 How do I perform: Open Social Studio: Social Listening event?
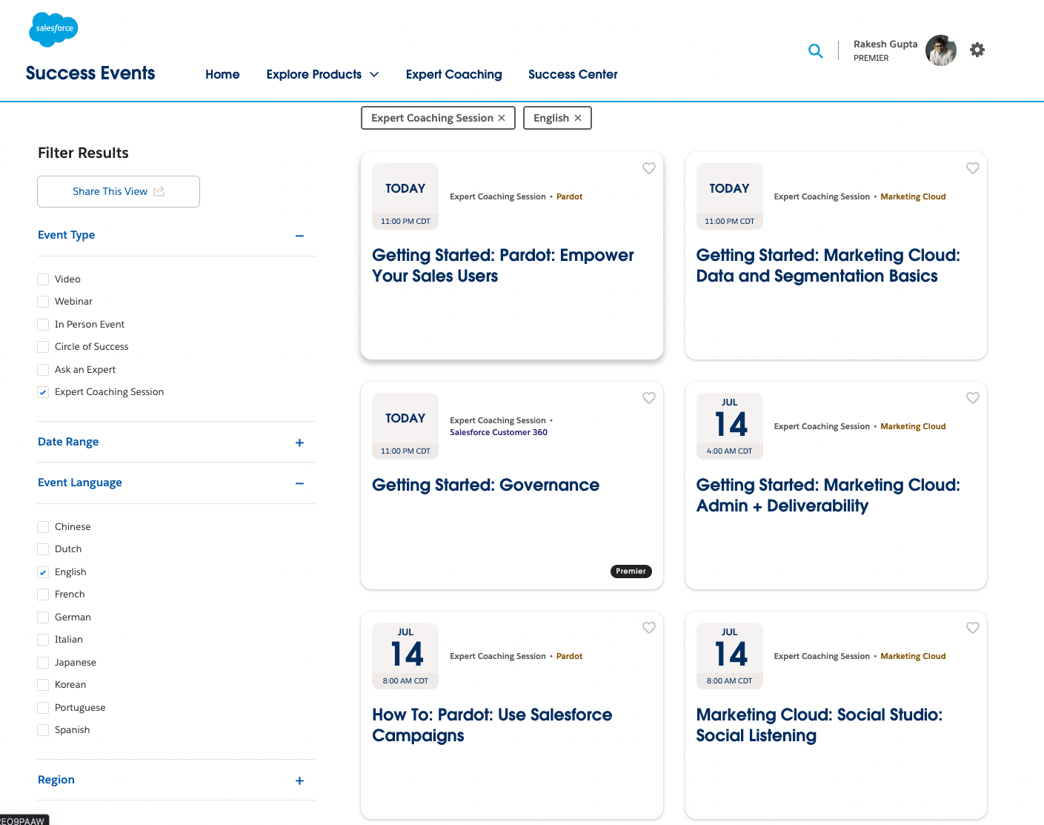[x=819, y=725]
